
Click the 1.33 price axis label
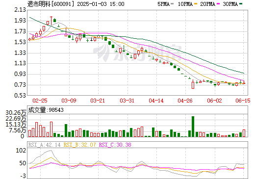(x=20, y=53)
